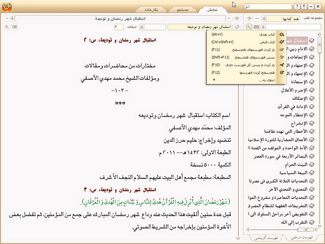Click the wrench tools icon above book list

(x=249, y=27)
